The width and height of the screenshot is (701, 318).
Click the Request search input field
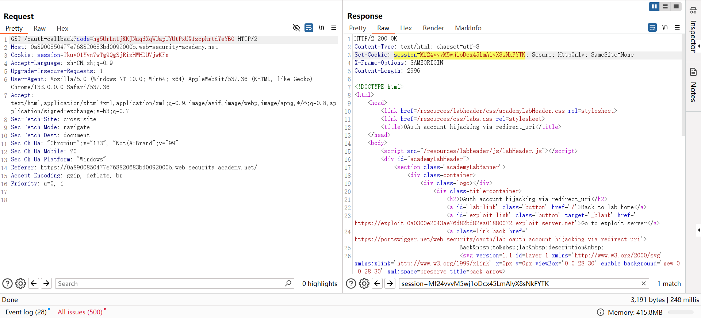coord(170,284)
